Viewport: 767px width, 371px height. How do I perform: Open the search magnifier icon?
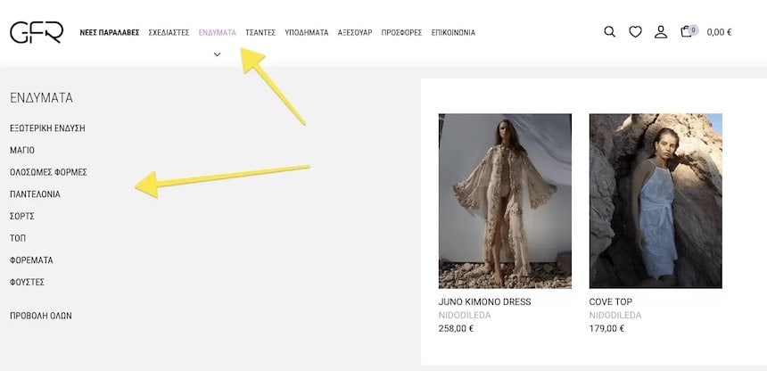609,32
